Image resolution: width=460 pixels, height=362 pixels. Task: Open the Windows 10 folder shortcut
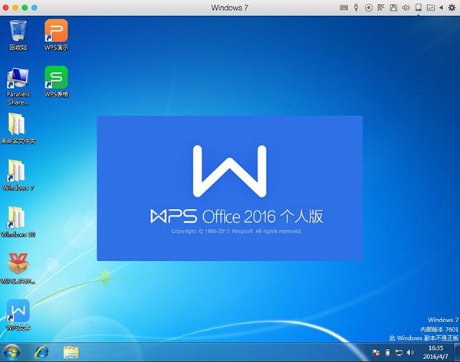18,222
